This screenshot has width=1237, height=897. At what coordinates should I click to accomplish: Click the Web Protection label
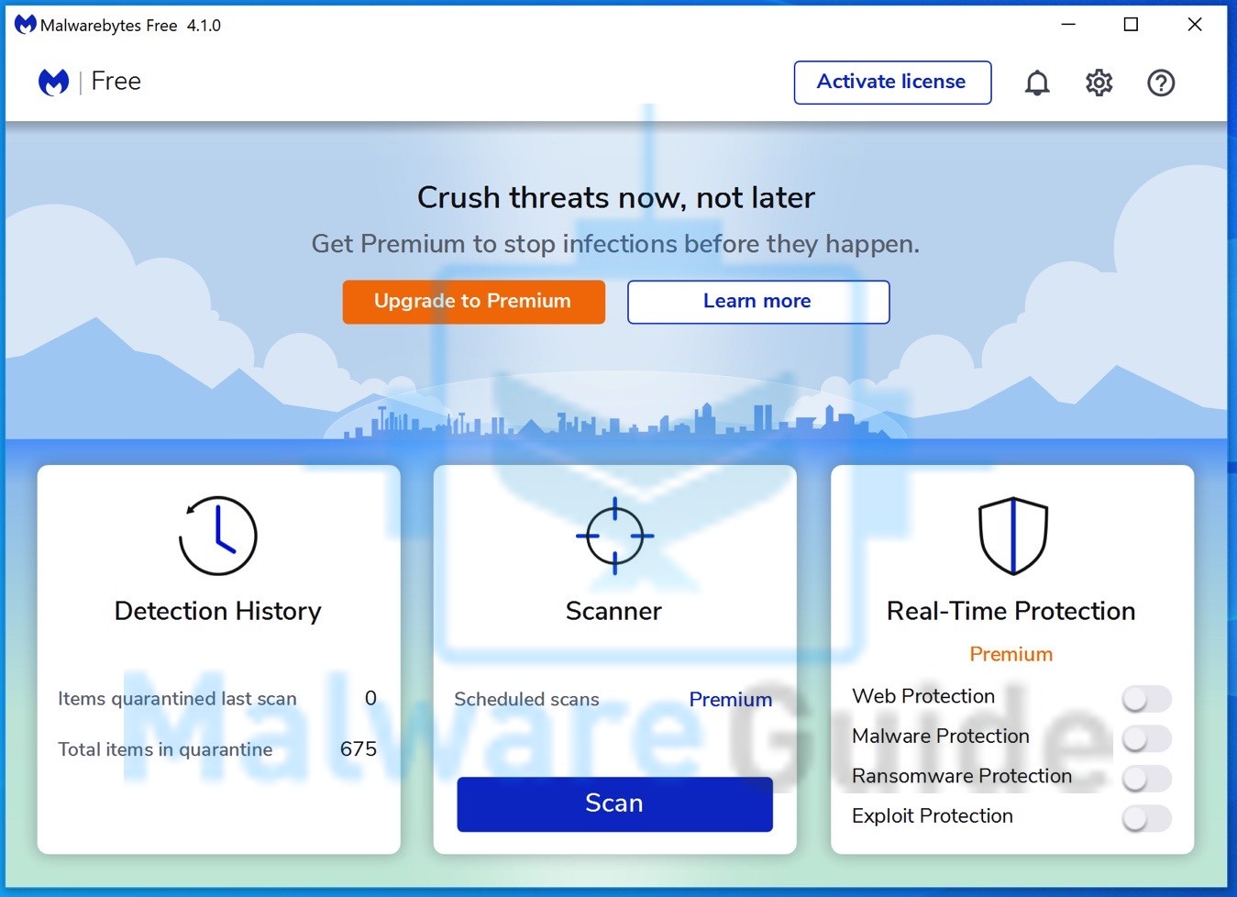click(x=923, y=696)
